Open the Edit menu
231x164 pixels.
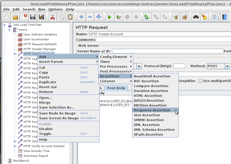[x=16, y=9]
